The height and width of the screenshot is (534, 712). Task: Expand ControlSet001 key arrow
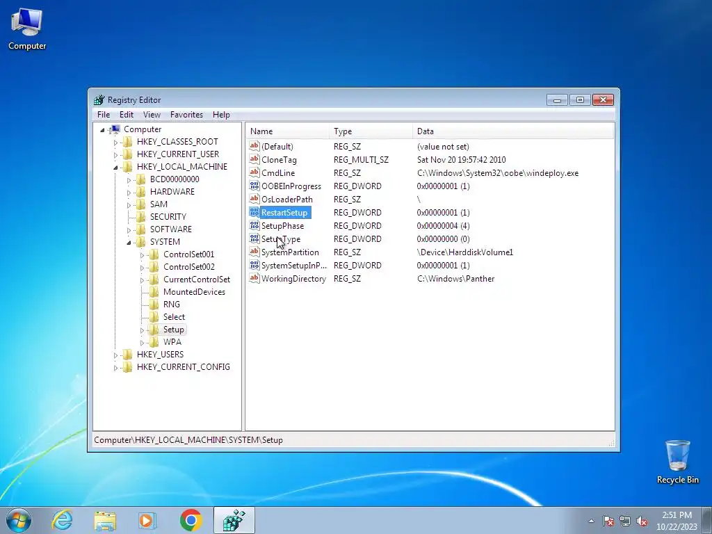[142, 255]
